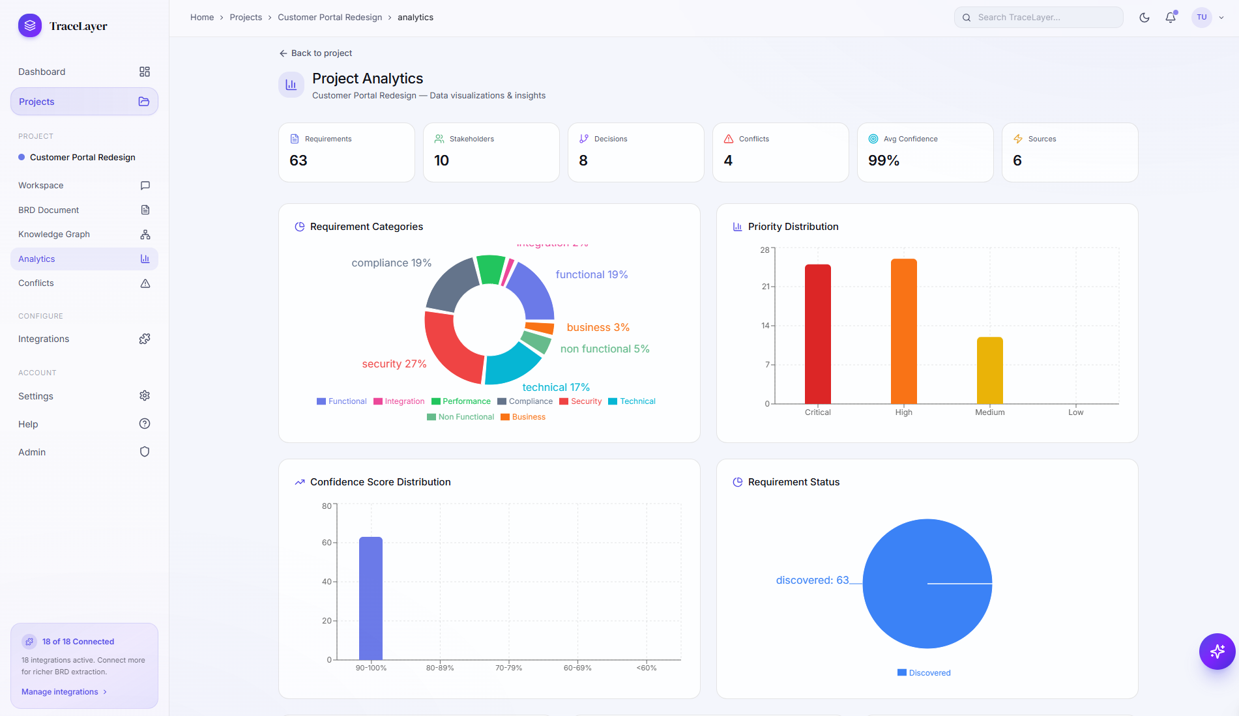This screenshot has width=1239, height=716.
Task: Click the Integrations puzzle icon
Action: (x=145, y=339)
